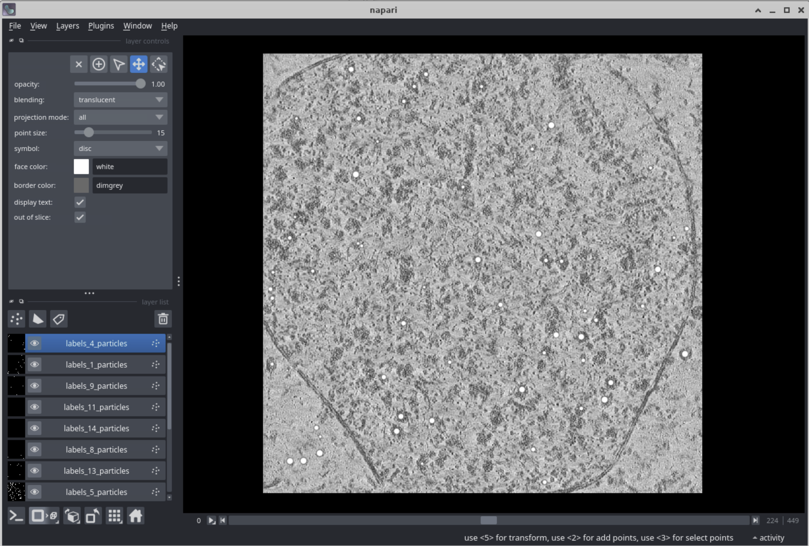The width and height of the screenshot is (809, 546).
Task: Toggle the out of slice checkbox
Action: click(80, 217)
